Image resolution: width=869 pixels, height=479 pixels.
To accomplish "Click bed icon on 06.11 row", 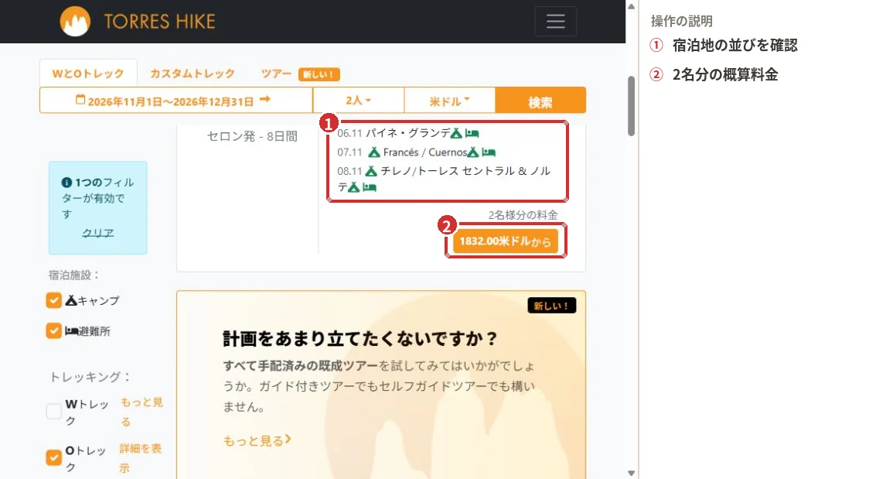I will [472, 133].
